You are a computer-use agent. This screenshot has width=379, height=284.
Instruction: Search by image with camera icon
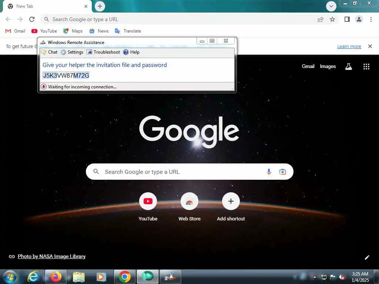point(282,172)
